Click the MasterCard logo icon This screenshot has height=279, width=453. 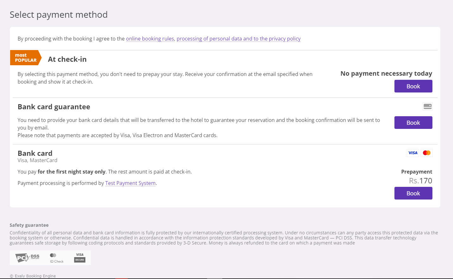pos(427,153)
